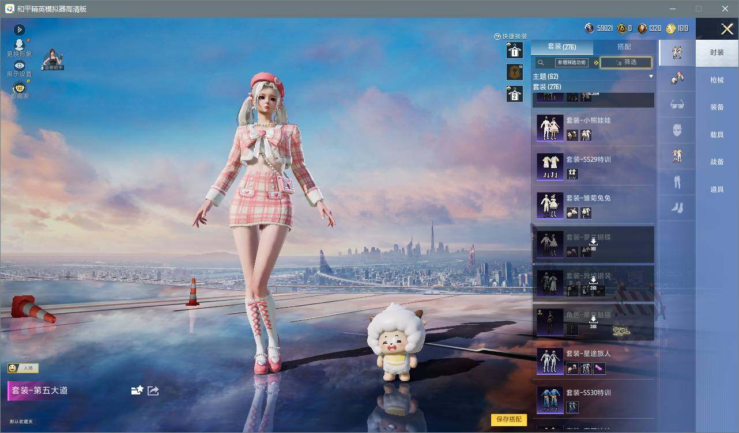Open the 战备 tab
The image size is (739, 433).
point(717,162)
